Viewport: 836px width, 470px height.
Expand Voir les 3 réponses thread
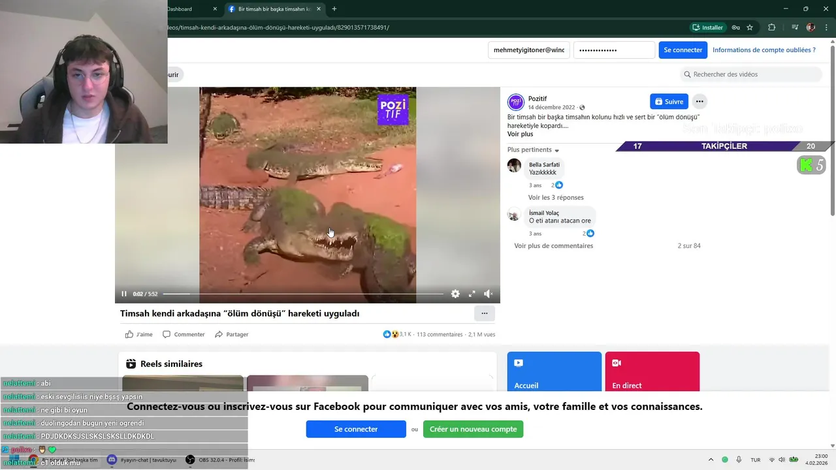(x=556, y=197)
